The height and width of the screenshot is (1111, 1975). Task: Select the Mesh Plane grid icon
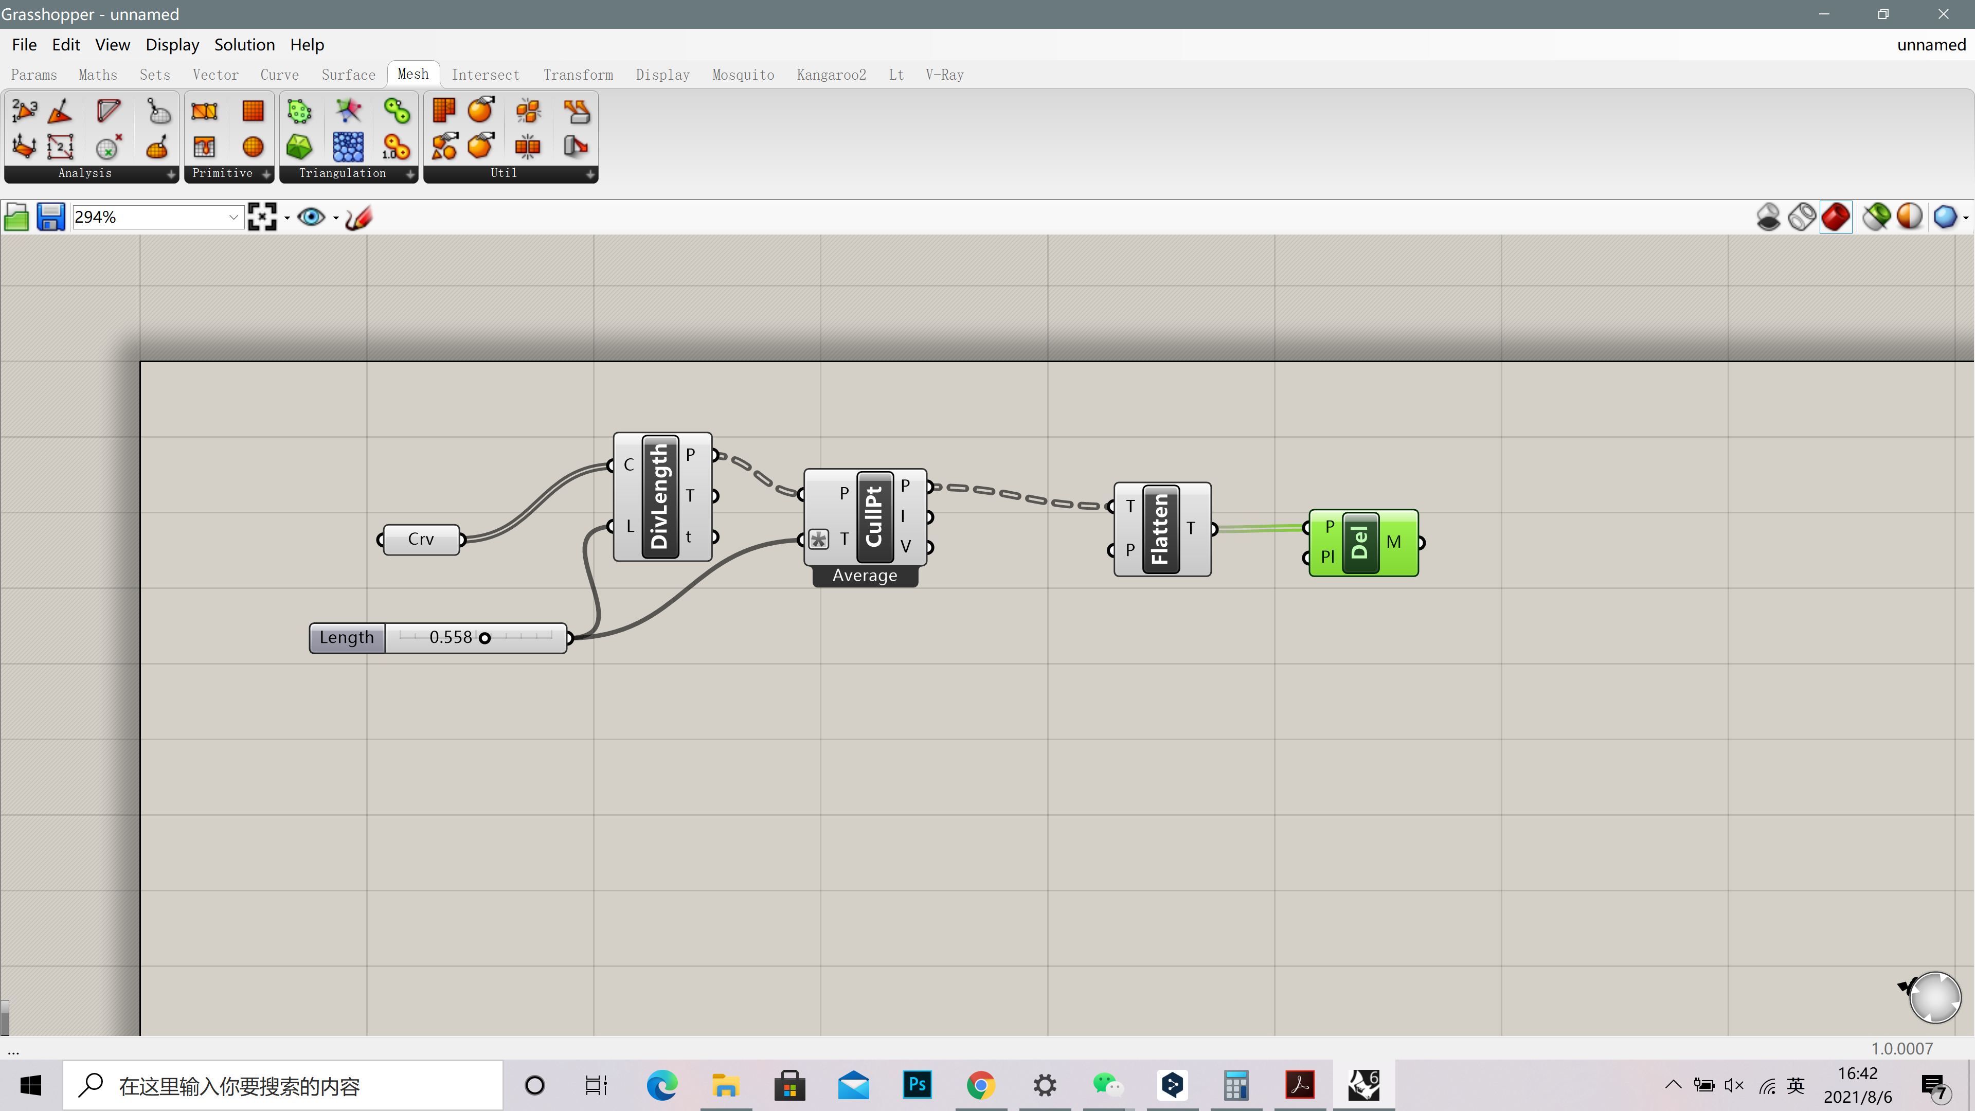pyautogui.click(x=253, y=111)
